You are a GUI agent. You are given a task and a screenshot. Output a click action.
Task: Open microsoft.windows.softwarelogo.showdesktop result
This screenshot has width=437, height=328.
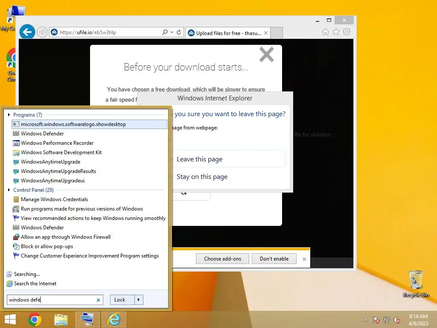tap(89, 124)
